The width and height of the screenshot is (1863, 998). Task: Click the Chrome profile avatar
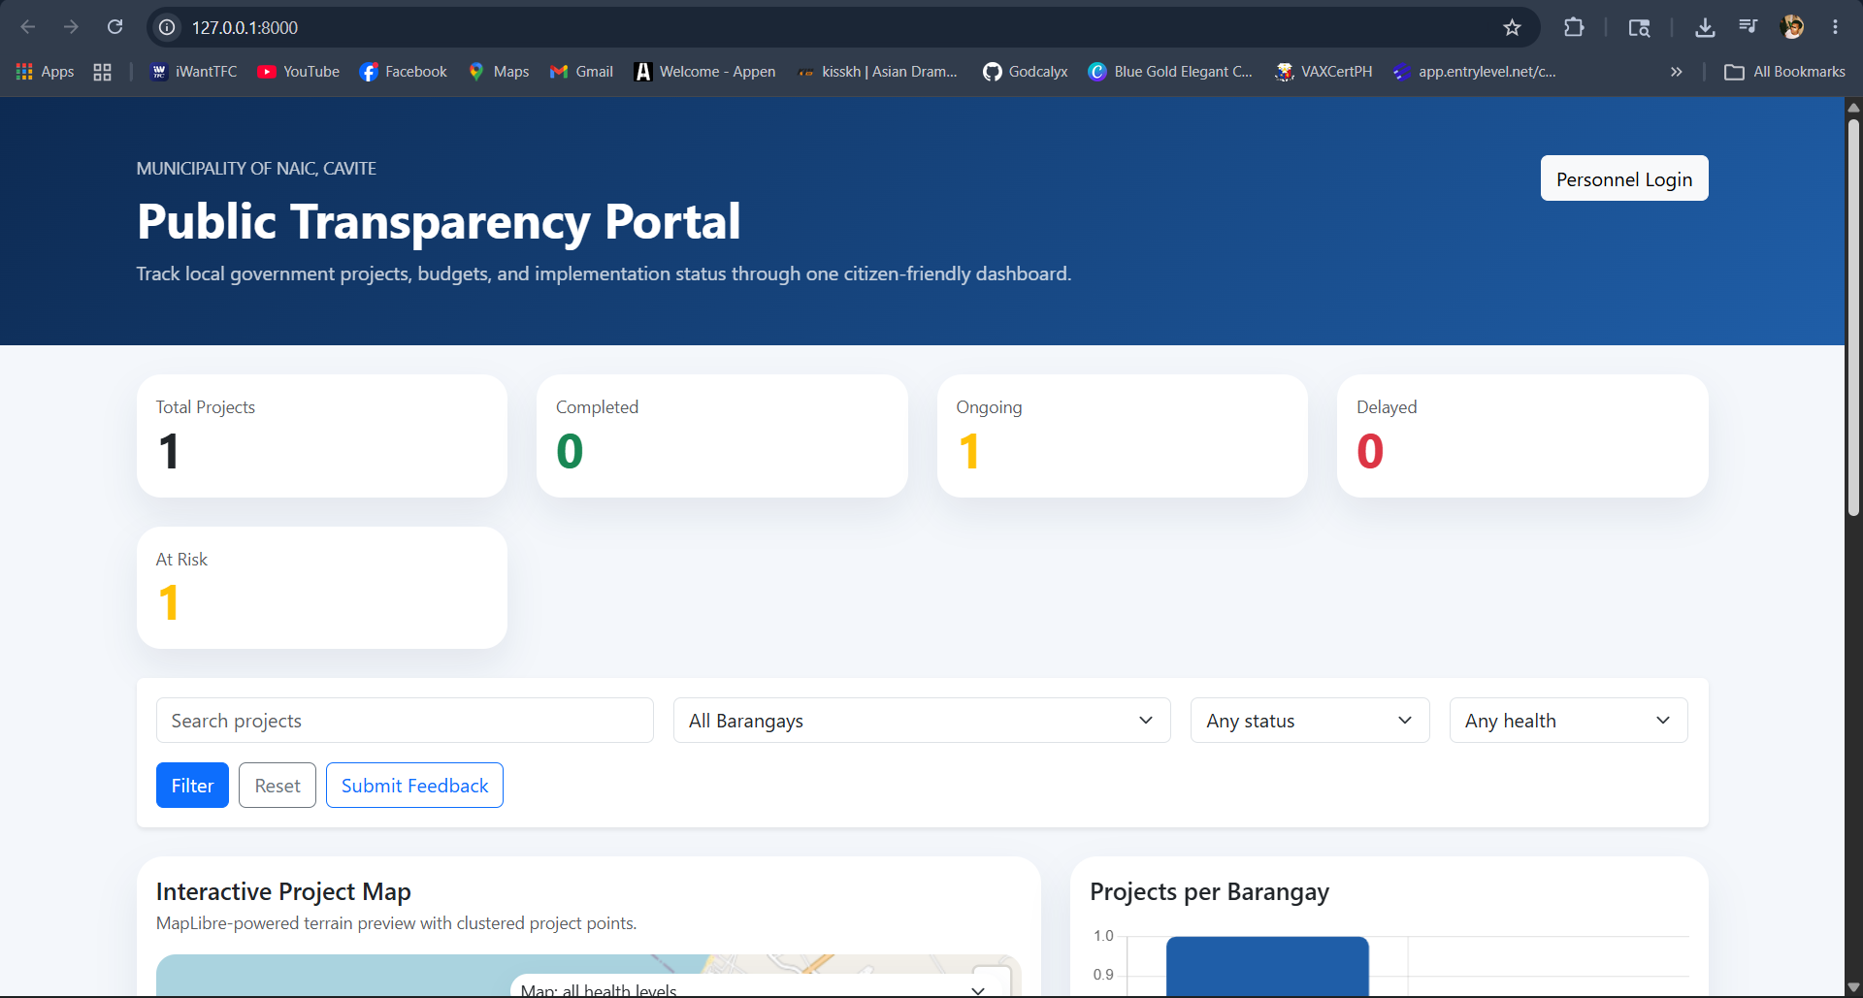coord(1792,27)
